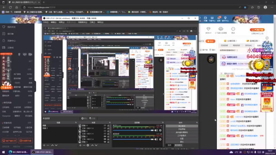Viewport: 276px width, 155px height.
Task: Move the selected scene down
Action: pyautogui.click(x=56, y=145)
